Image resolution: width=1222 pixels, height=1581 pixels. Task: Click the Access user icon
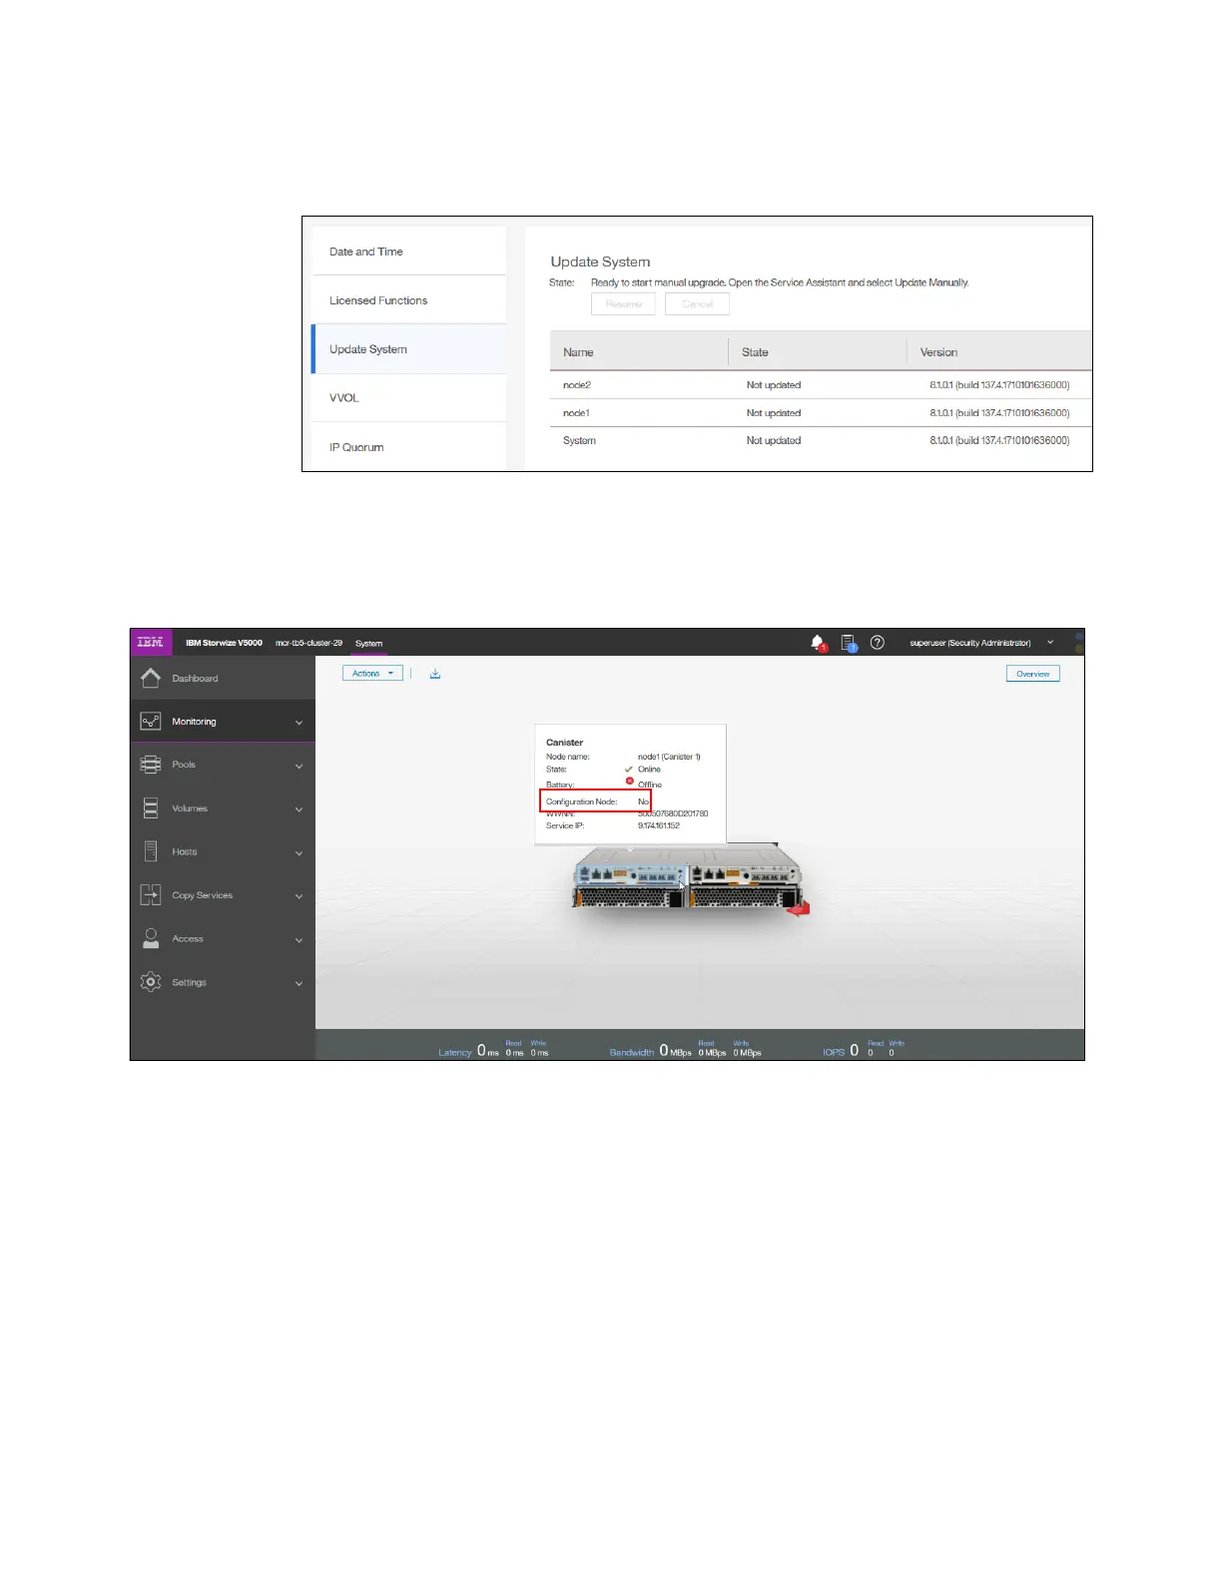(x=151, y=938)
